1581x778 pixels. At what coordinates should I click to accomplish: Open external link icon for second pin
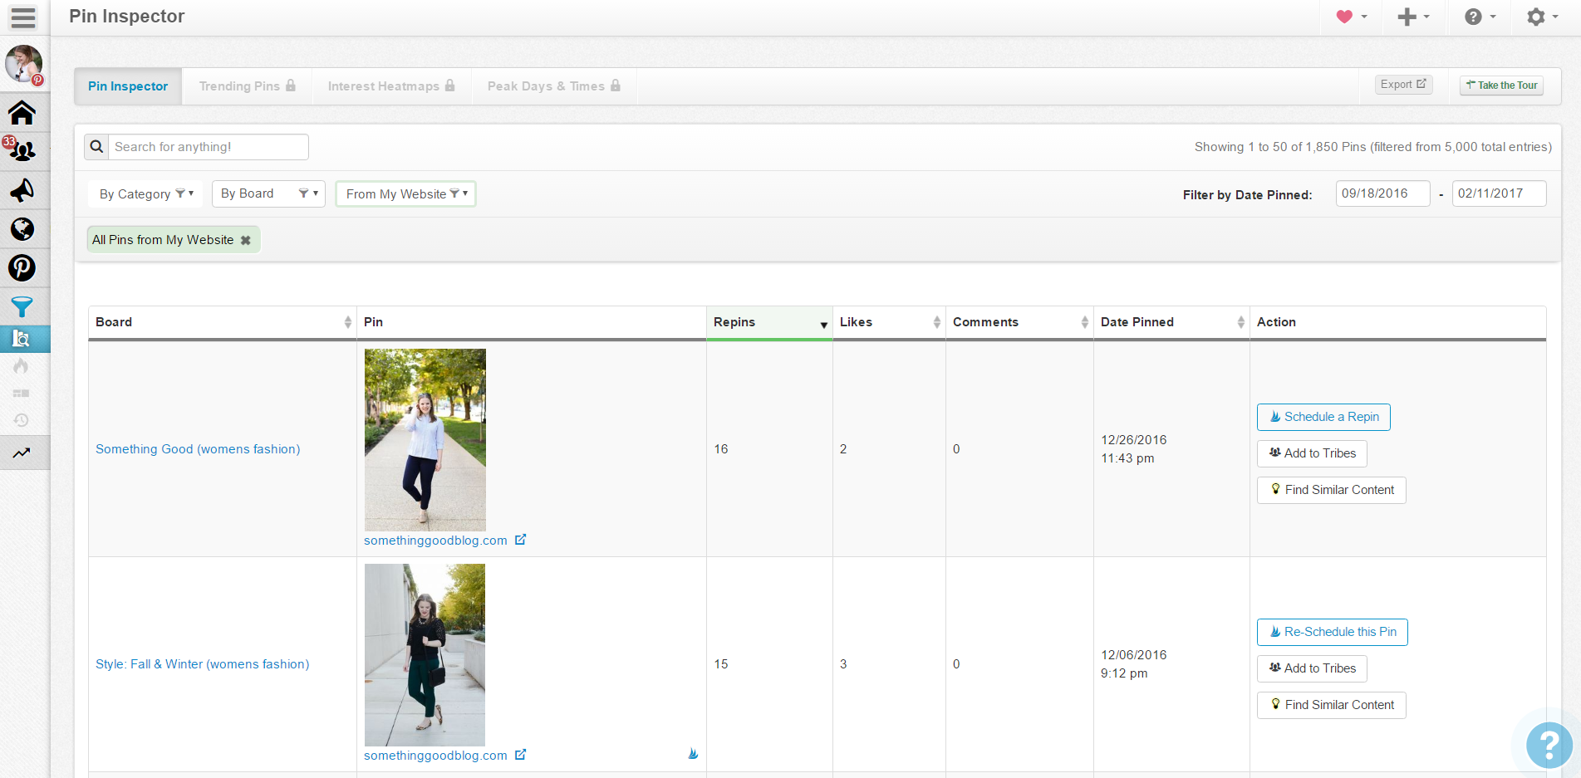coord(521,755)
